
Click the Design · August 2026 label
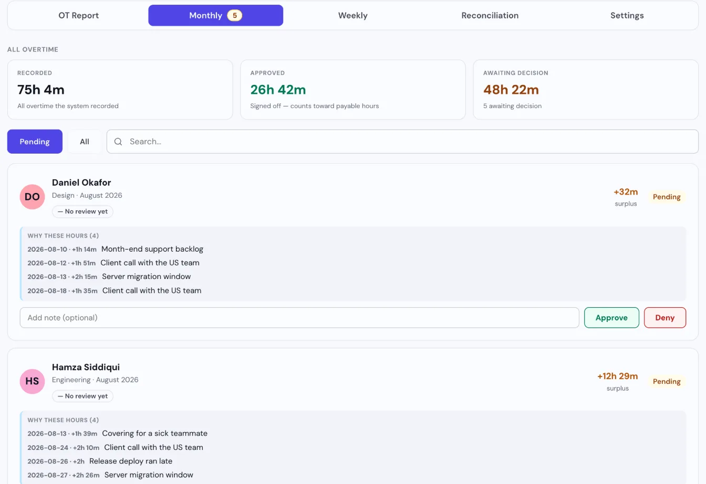click(87, 195)
